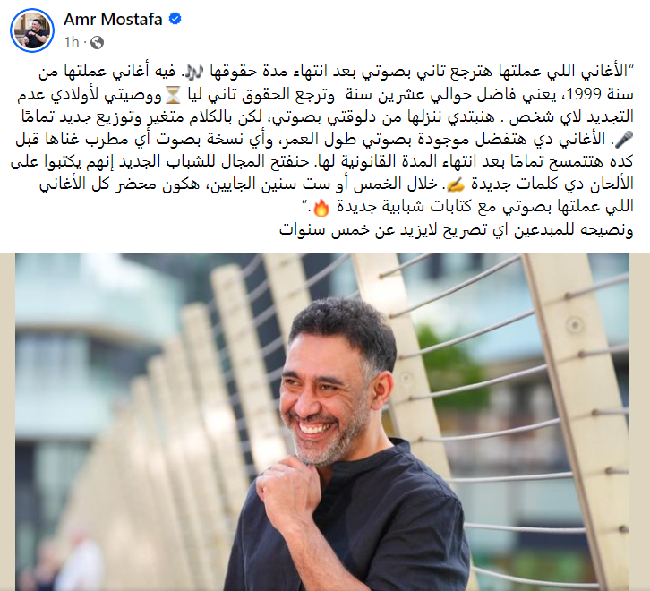This screenshot has height=591, width=650.
Task: Open the post via the 1h timestamp
Action: pyautogui.click(x=72, y=42)
